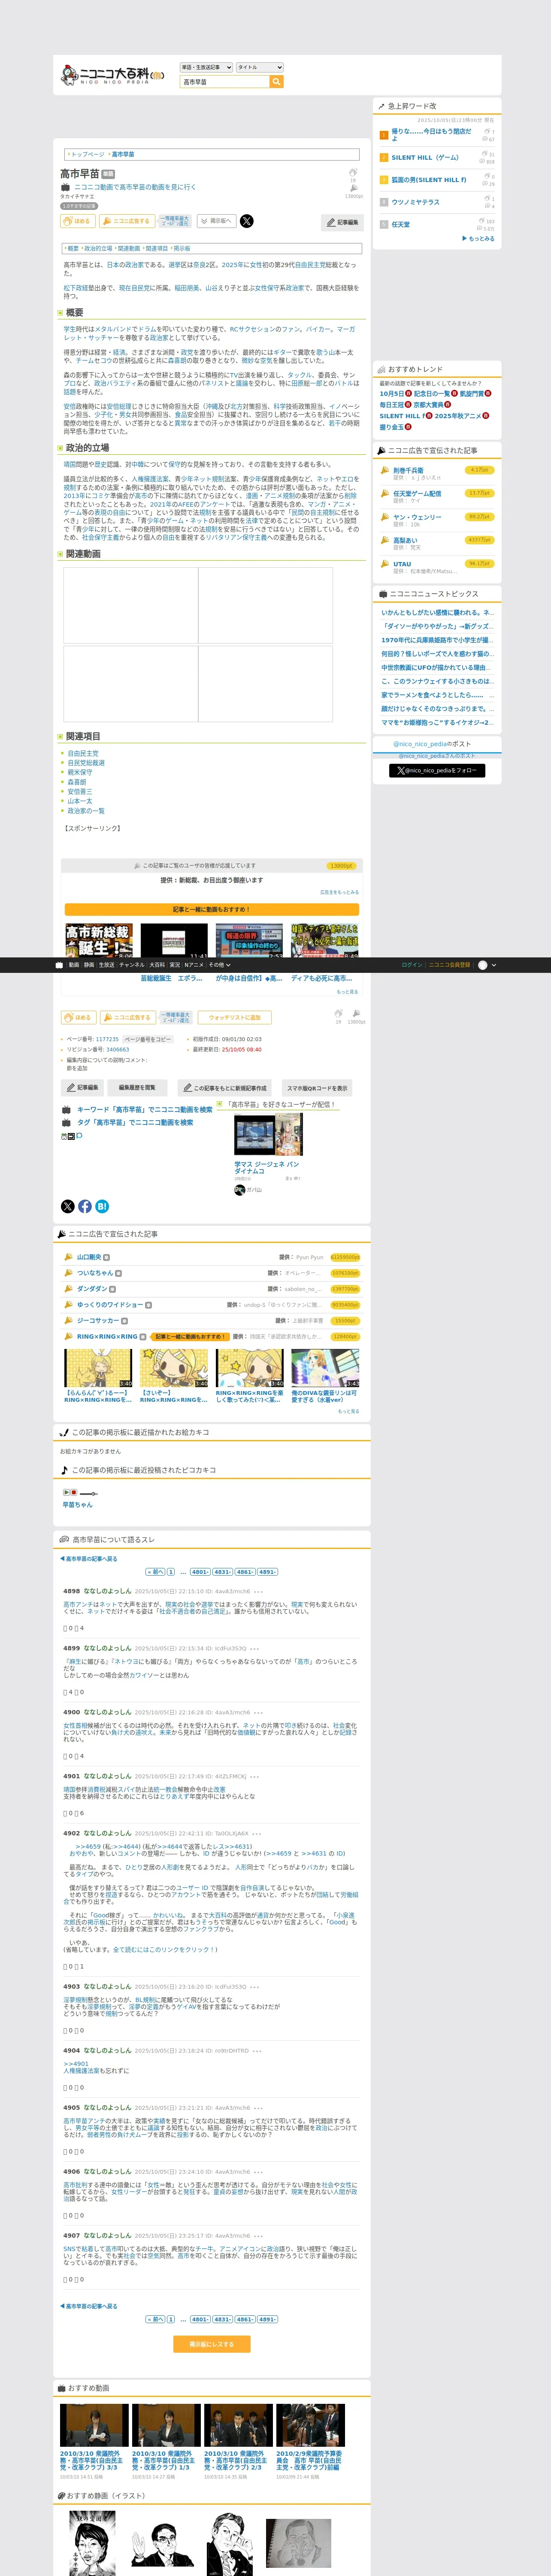Click « 前へ above comment 4898
Screen dimensions: 551x2576
pyautogui.click(x=155, y=1571)
